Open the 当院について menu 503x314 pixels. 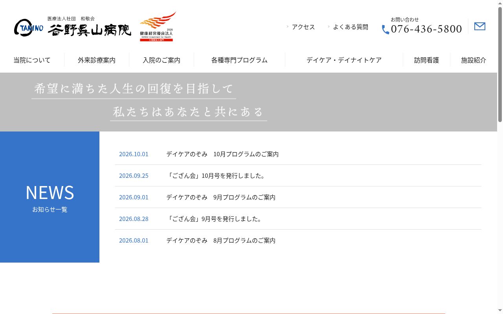32,60
